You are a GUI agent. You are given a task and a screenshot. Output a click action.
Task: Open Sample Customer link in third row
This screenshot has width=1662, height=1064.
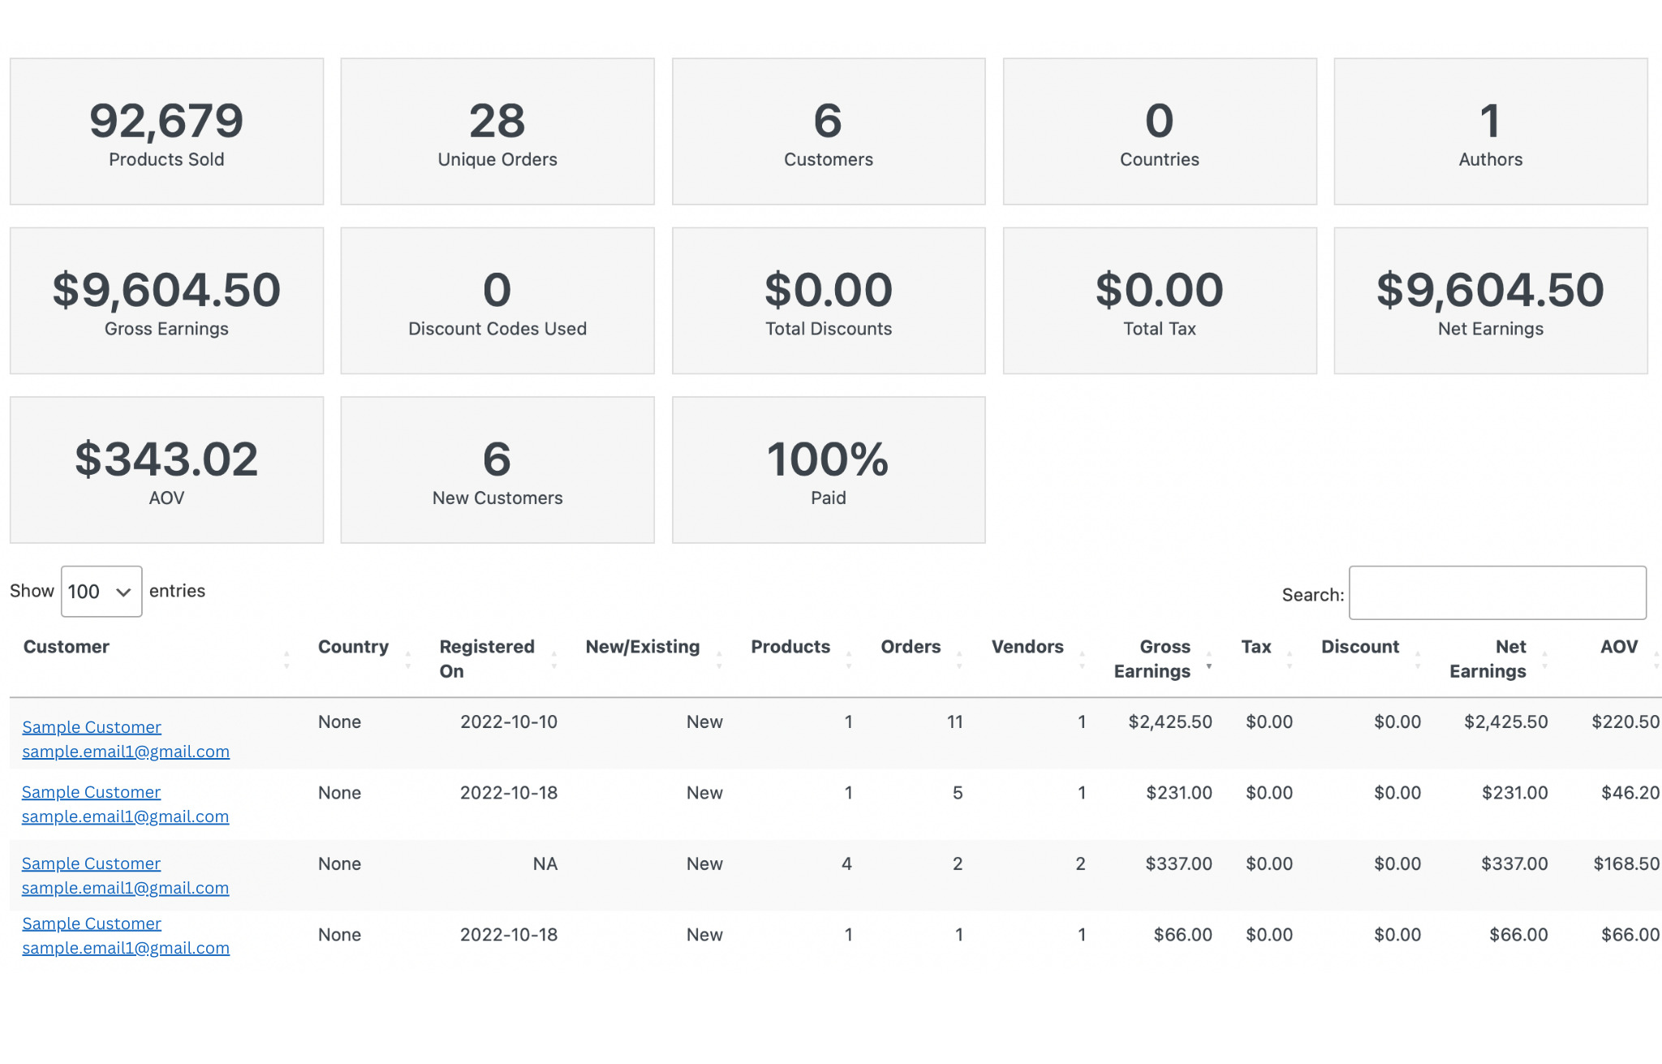[x=92, y=864]
